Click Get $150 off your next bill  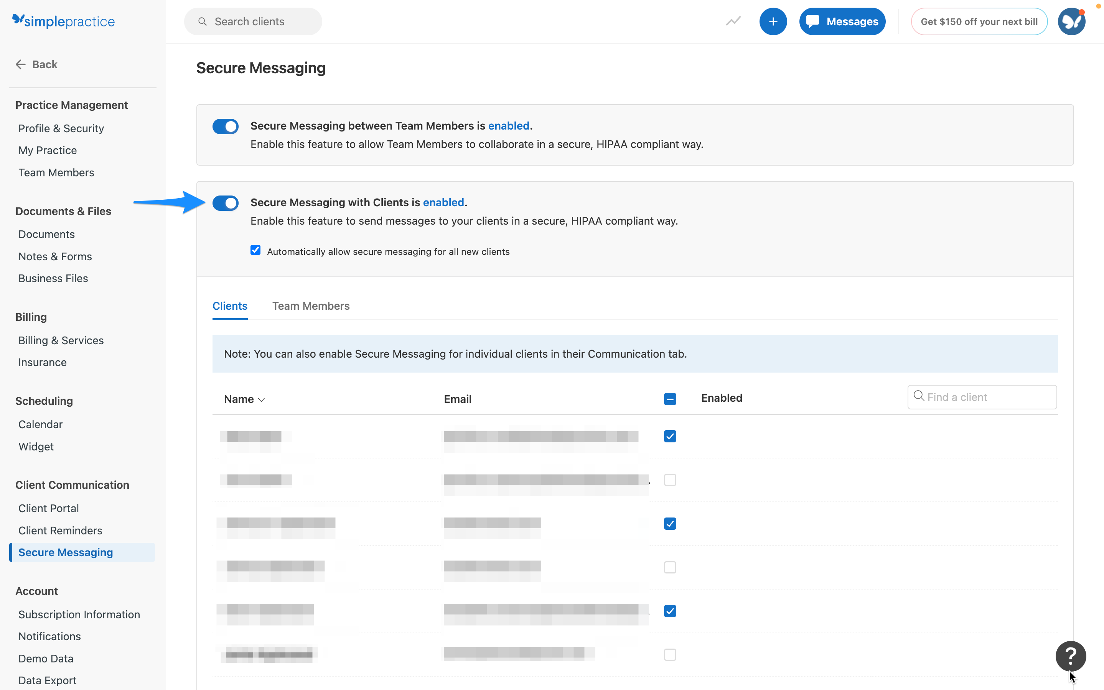[x=979, y=21]
